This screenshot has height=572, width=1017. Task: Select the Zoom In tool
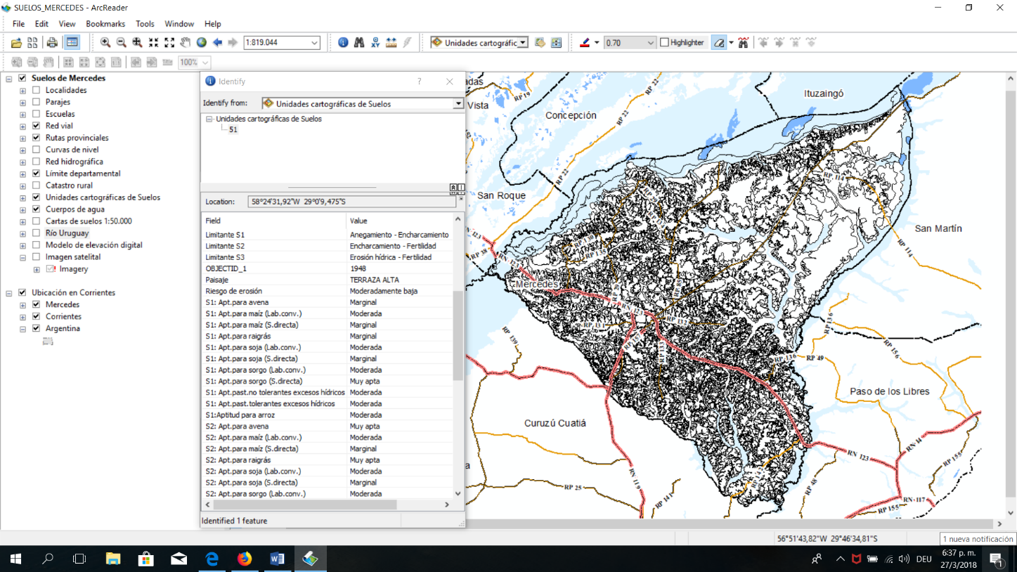point(105,43)
